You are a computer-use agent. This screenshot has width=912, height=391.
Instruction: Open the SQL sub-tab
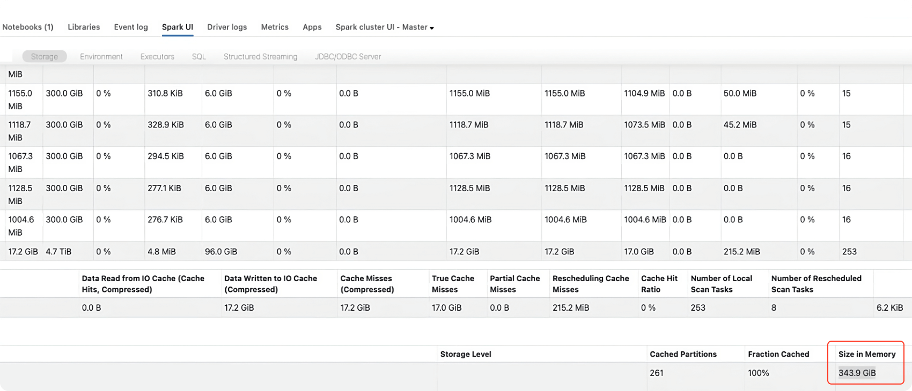pos(199,56)
